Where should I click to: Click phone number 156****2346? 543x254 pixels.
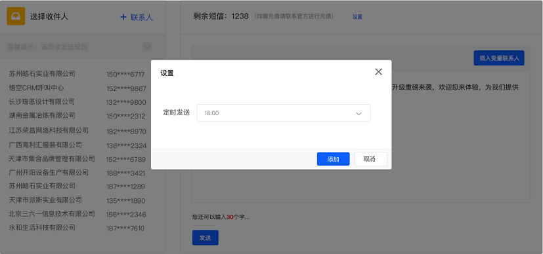pyautogui.click(x=126, y=215)
